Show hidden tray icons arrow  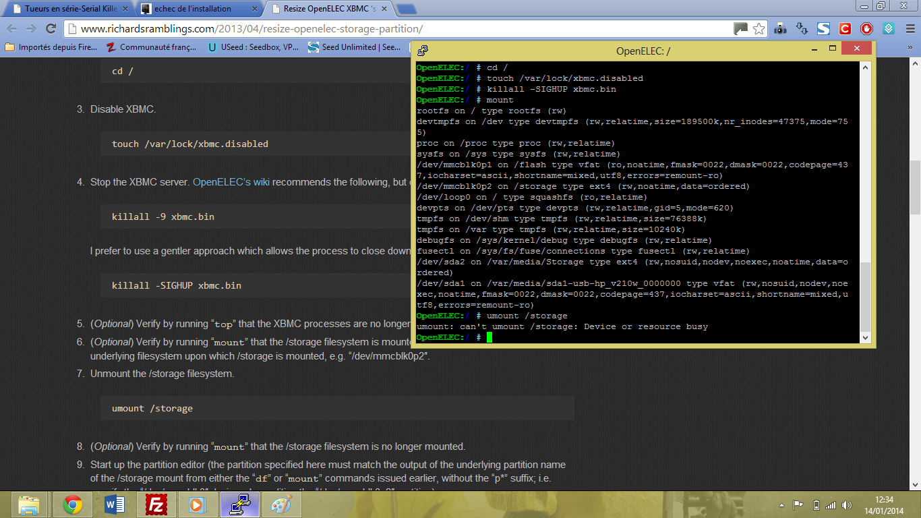pyautogui.click(x=781, y=505)
